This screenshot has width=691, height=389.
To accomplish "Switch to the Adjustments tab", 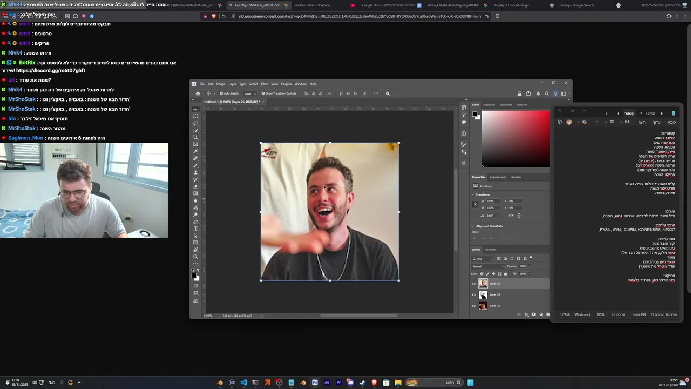I will coord(498,177).
